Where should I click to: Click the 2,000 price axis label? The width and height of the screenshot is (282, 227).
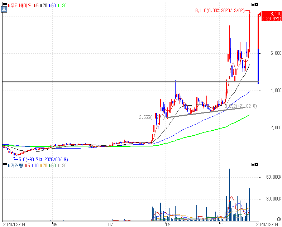tap(276, 127)
